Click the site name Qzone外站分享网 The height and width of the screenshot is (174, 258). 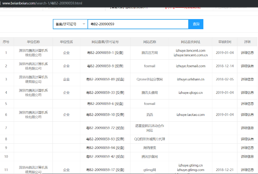coord(150,79)
